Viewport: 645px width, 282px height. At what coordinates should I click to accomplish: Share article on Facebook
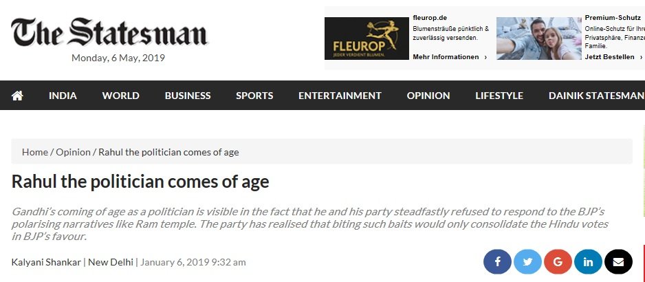(x=497, y=262)
